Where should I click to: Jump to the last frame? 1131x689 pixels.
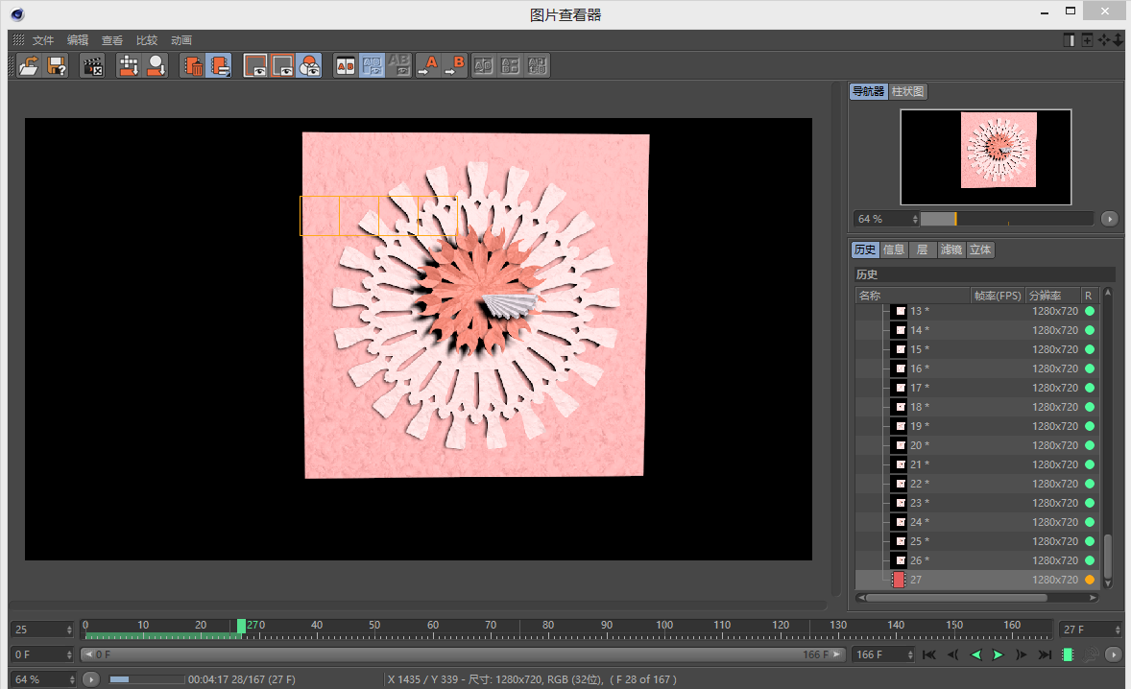click(x=1044, y=654)
